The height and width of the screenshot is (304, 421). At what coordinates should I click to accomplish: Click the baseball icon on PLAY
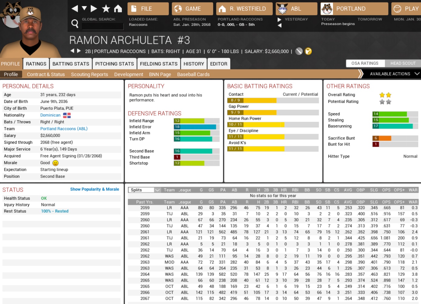pyautogui.click(x=397, y=9)
